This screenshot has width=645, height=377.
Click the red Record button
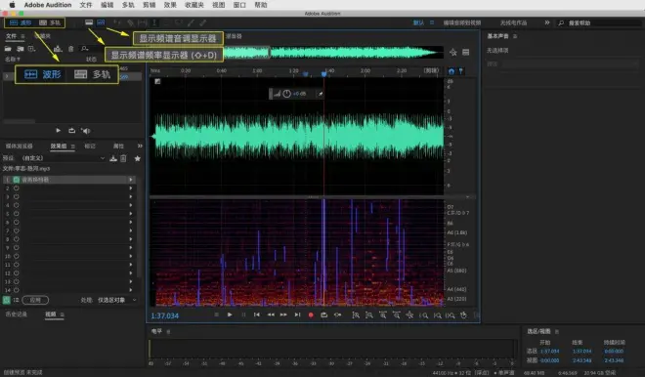coord(311,314)
